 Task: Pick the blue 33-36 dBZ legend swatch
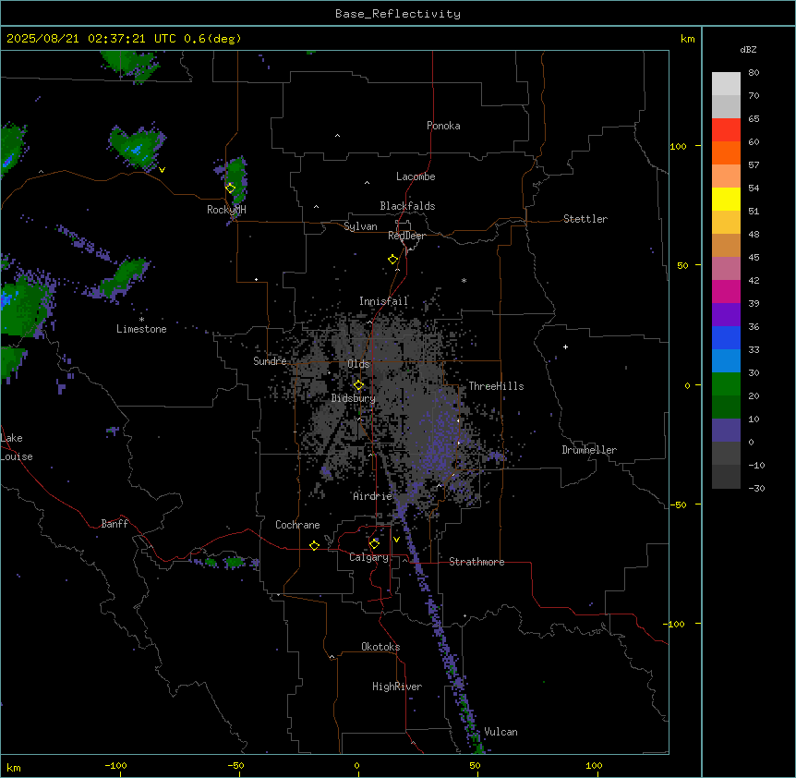click(726, 337)
